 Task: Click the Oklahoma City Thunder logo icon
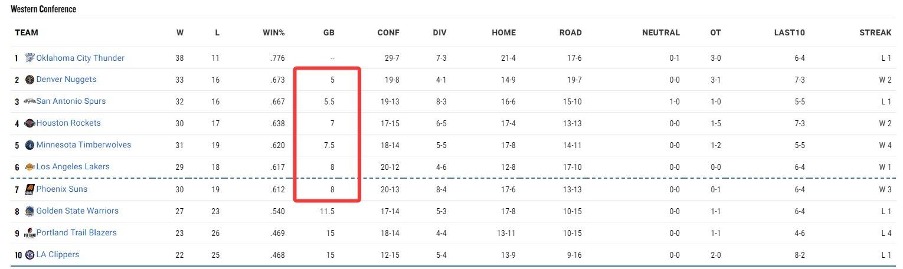tap(30, 58)
